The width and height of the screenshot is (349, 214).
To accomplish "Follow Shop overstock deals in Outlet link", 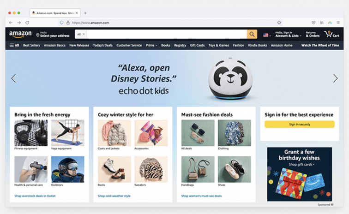I will click(x=35, y=196).
